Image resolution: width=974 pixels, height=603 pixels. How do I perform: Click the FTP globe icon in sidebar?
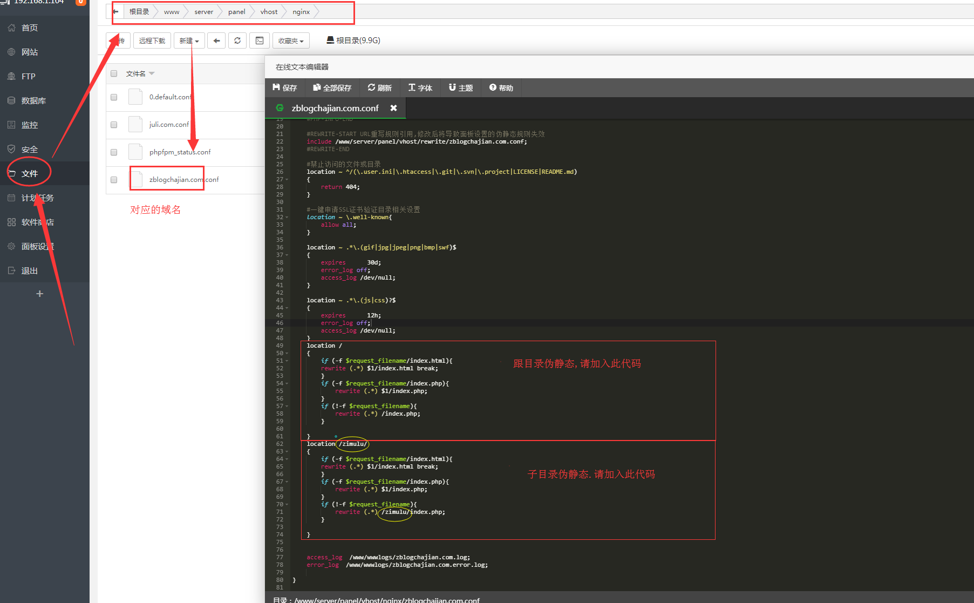11,76
